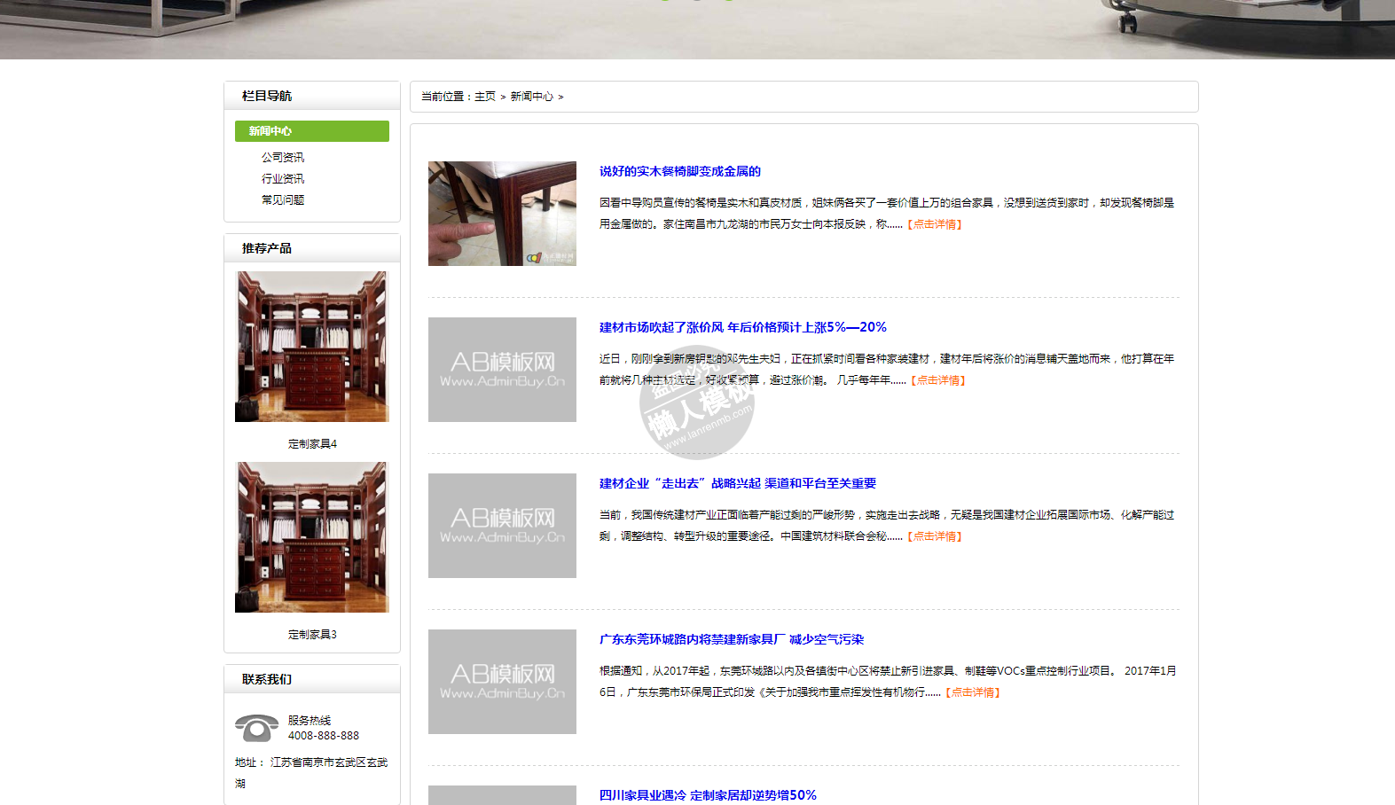Click the telephone hotline icon

(x=256, y=728)
